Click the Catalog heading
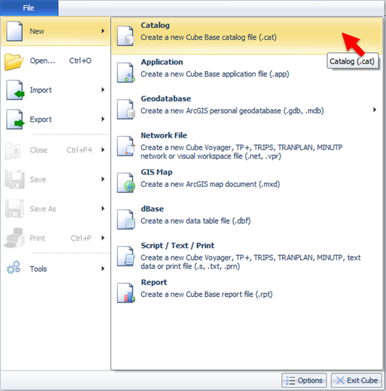 155,26
